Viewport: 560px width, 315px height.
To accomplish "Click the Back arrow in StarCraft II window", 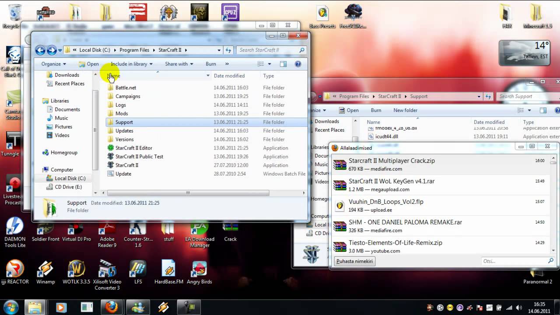I will point(40,50).
